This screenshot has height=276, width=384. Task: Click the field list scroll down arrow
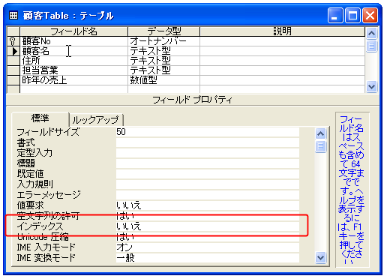[371, 87]
